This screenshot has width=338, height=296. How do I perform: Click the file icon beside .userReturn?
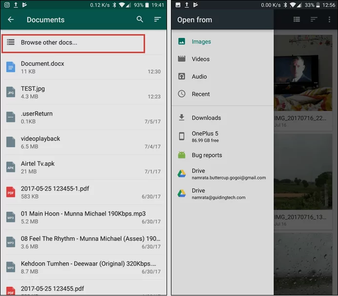[11, 117]
